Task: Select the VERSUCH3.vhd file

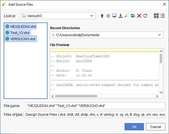Action: tap(22, 39)
